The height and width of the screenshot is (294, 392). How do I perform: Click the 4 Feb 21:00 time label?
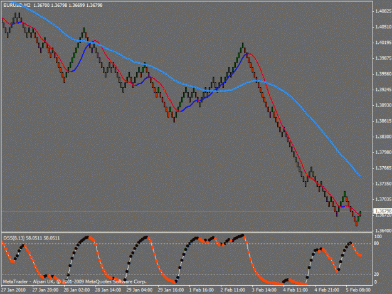tap(327, 290)
